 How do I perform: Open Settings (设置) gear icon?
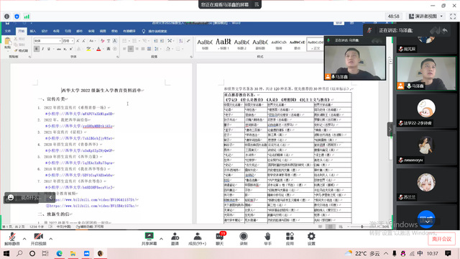tap(311, 239)
